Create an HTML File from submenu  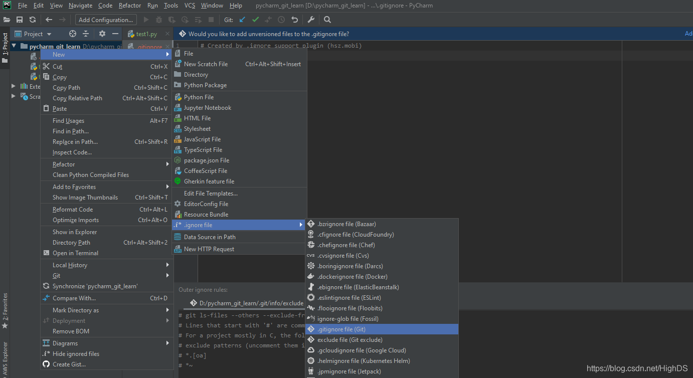(240, 118)
